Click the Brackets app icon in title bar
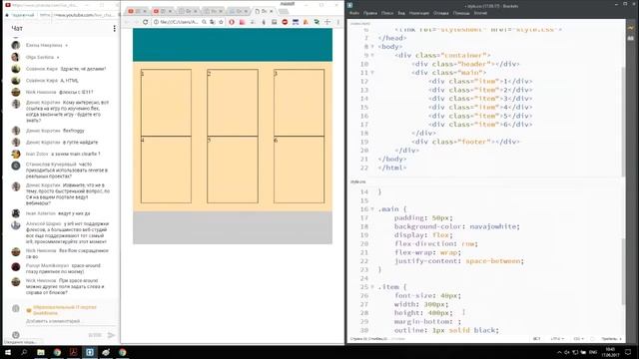Screen dimensions: 639x359 [x=349, y=5]
